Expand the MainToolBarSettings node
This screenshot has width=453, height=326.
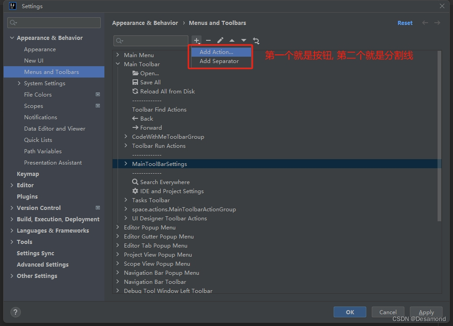[x=126, y=163]
